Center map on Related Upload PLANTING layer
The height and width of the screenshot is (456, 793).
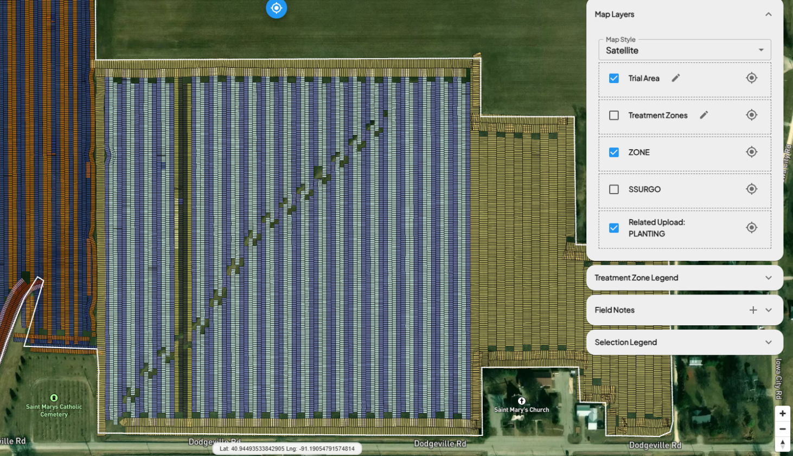(x=751, y=228)
